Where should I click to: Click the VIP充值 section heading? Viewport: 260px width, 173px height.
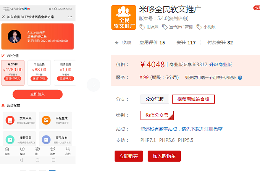click(x=13, y=56)
